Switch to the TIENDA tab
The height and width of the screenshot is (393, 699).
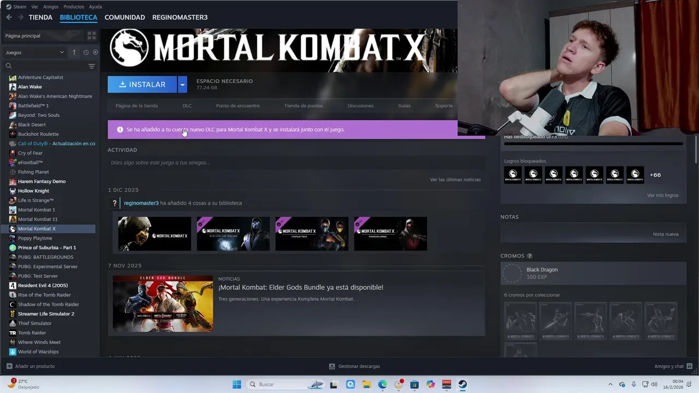[40, 17]
